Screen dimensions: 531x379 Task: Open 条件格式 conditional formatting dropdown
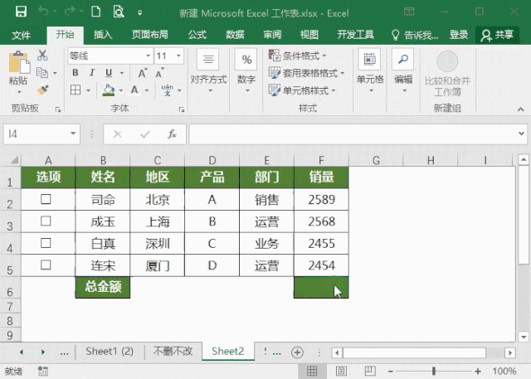297,56
